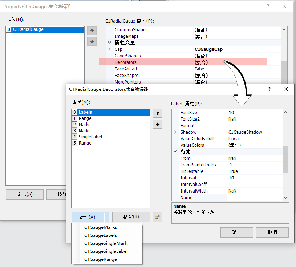This screenshot has height=267, width=296.
Task: Choose C1GaugeMarks from the add menu
Action: pos(100,227)
